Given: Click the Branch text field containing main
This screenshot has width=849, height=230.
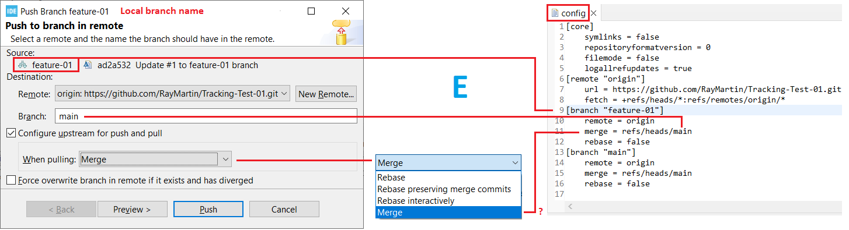Looking at the screenshot, I should (206, 116).
